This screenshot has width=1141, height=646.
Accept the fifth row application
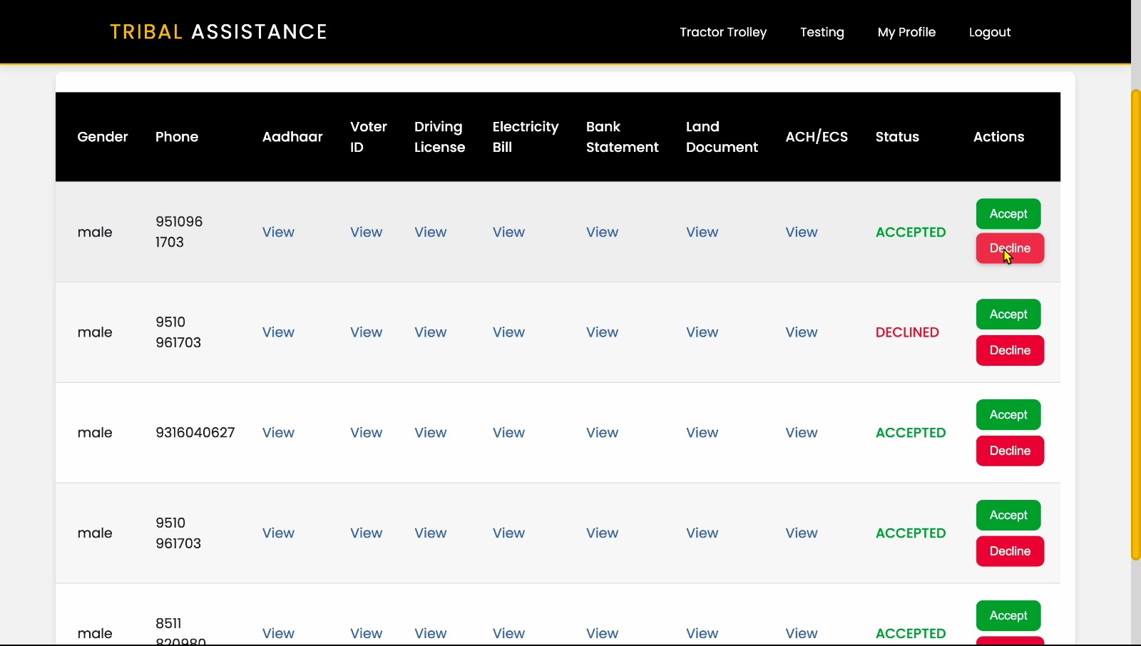tap(1008, 615)
